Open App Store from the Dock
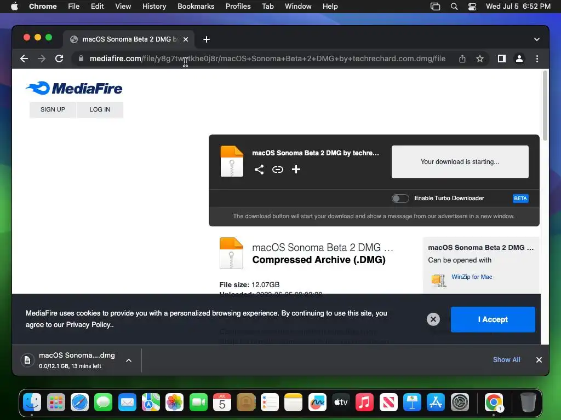The image size is (561, 420). pyautogui.click(x=436, y=402)
